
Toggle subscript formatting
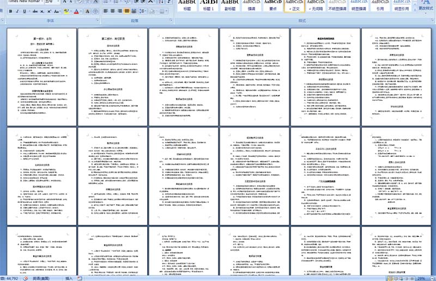42,11
